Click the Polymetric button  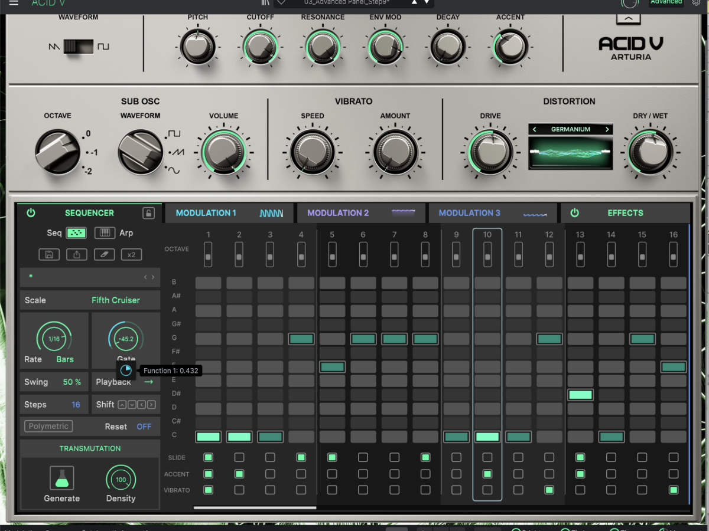tap(48, 426)
